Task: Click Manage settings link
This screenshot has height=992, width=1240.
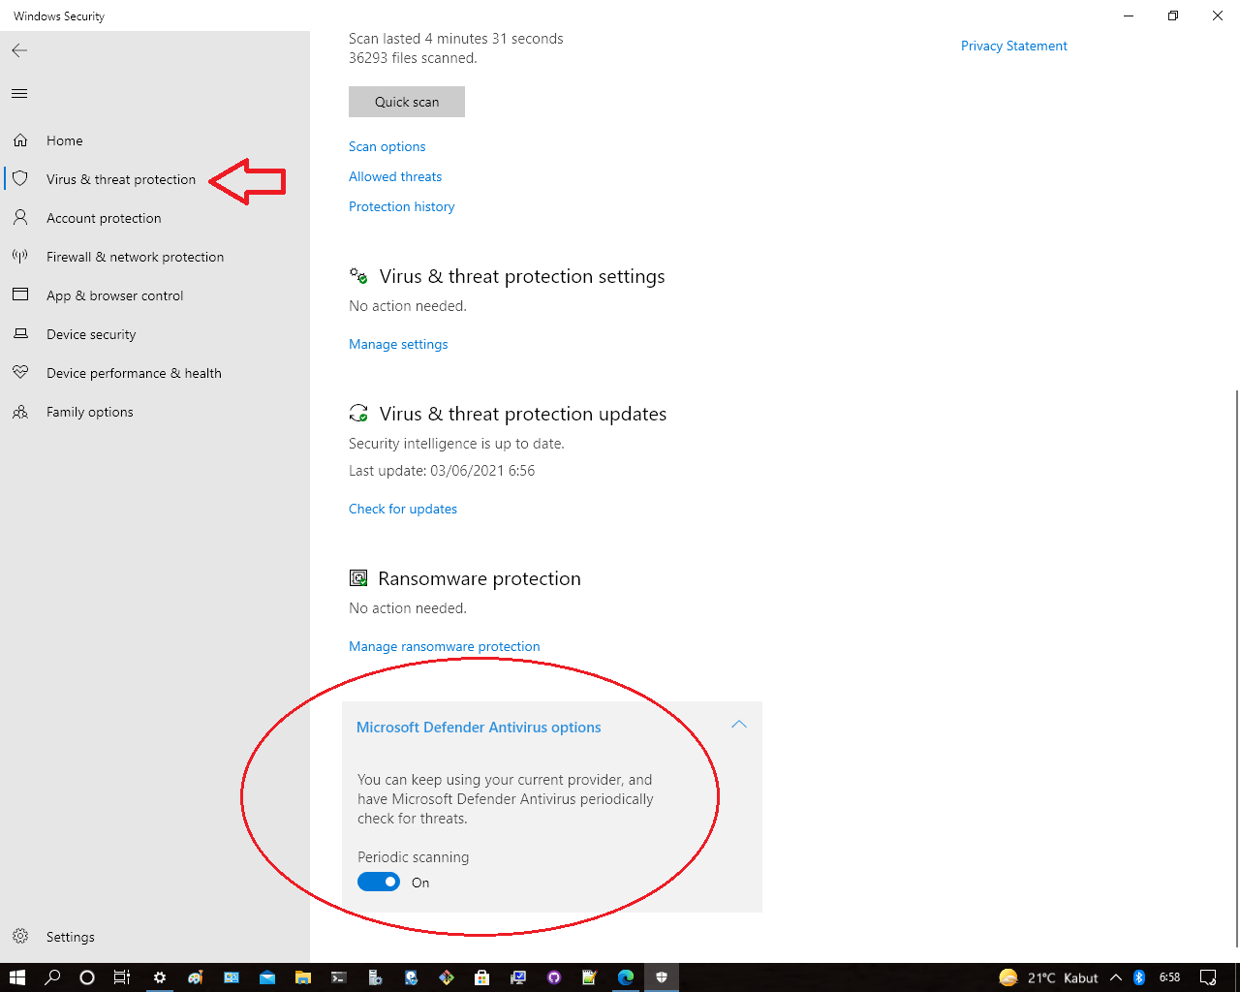Action: [x=398, y=344]
